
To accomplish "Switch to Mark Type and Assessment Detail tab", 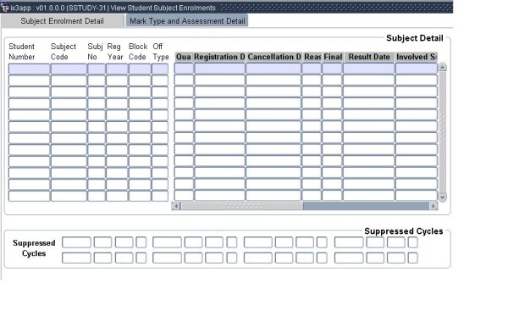I will 187,21.
